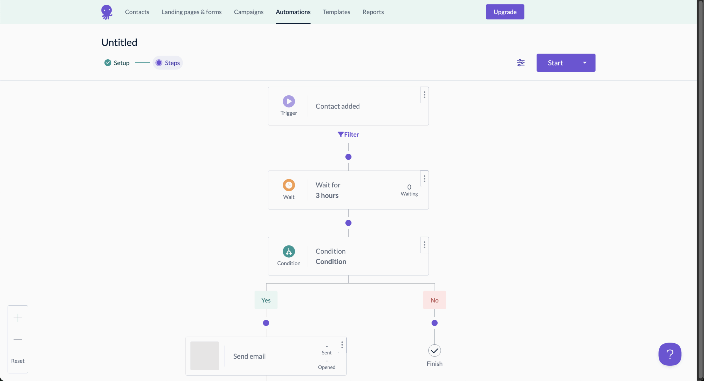Screen dimensions: 704x381
Task: Click the 0 Waiting counter
Action: (x=409, y=190)
